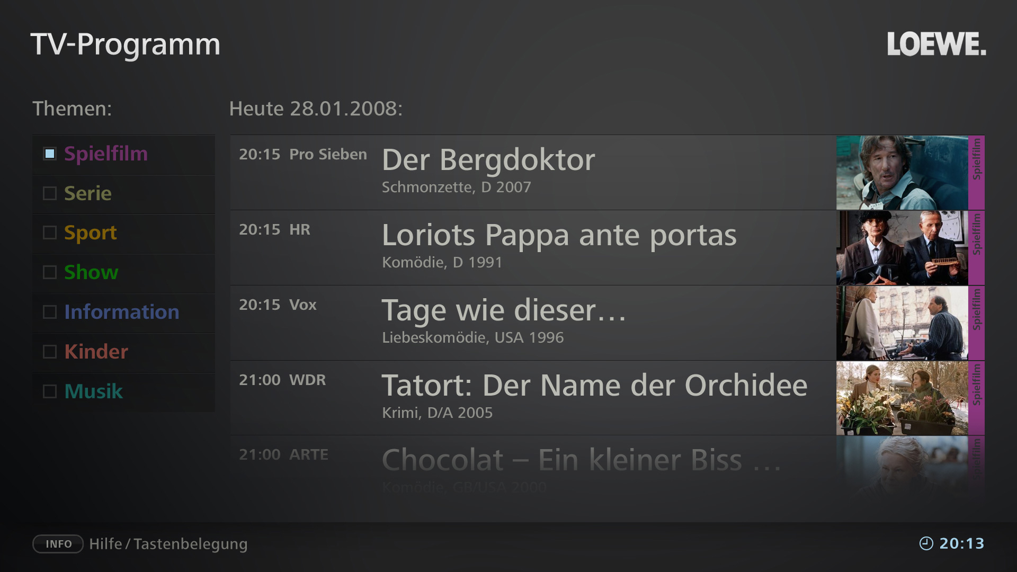The height and width of the screenshot is (572, 1017).
Task: Select the Musik theme label
Action: pyautogui.click(x=93, y=391)
